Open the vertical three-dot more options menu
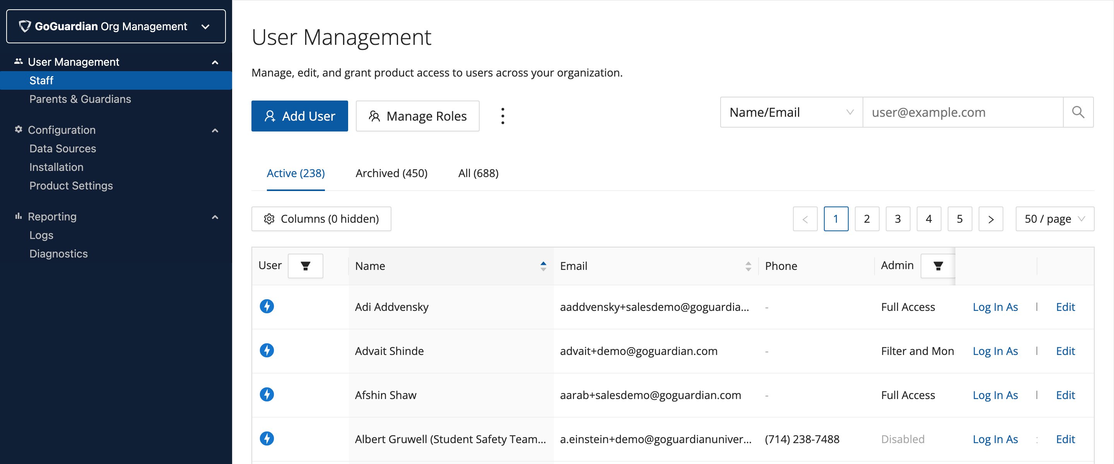This screenshot has width=1114, height=464. tap(502, 116)
